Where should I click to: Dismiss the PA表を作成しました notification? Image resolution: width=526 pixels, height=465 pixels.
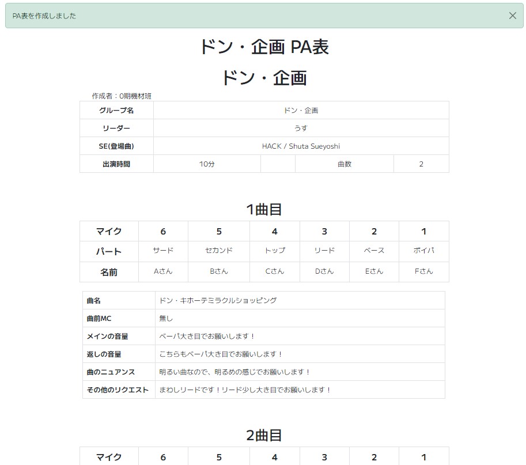coord(513,16)
